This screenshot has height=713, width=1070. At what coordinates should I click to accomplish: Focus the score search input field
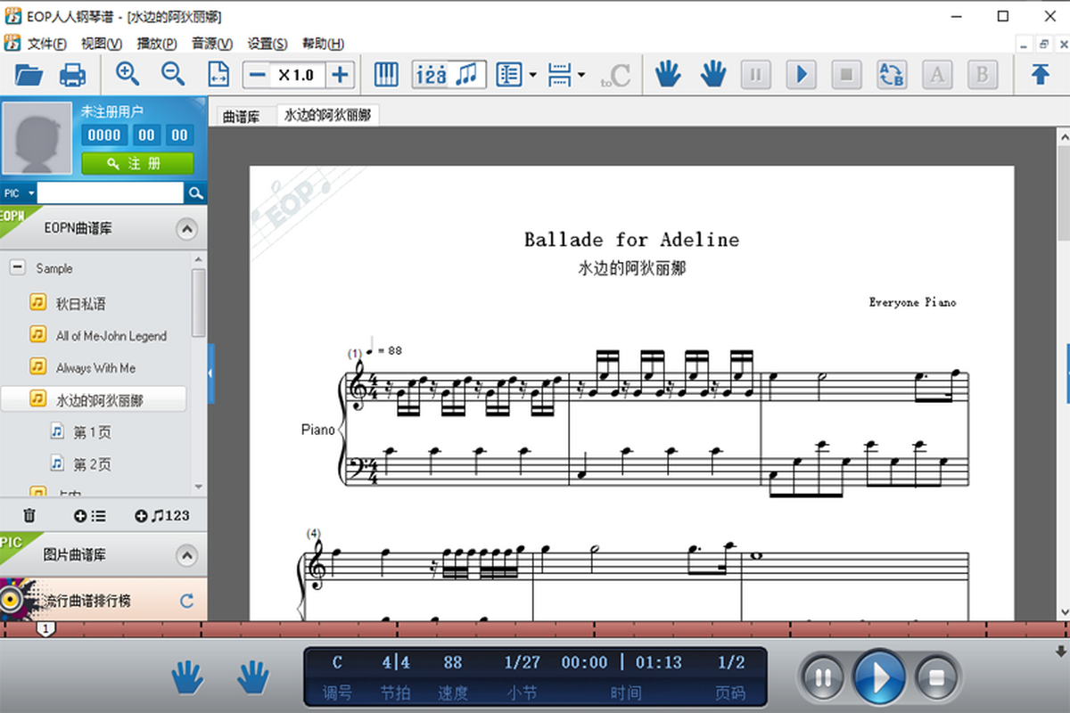coord(111,193)
